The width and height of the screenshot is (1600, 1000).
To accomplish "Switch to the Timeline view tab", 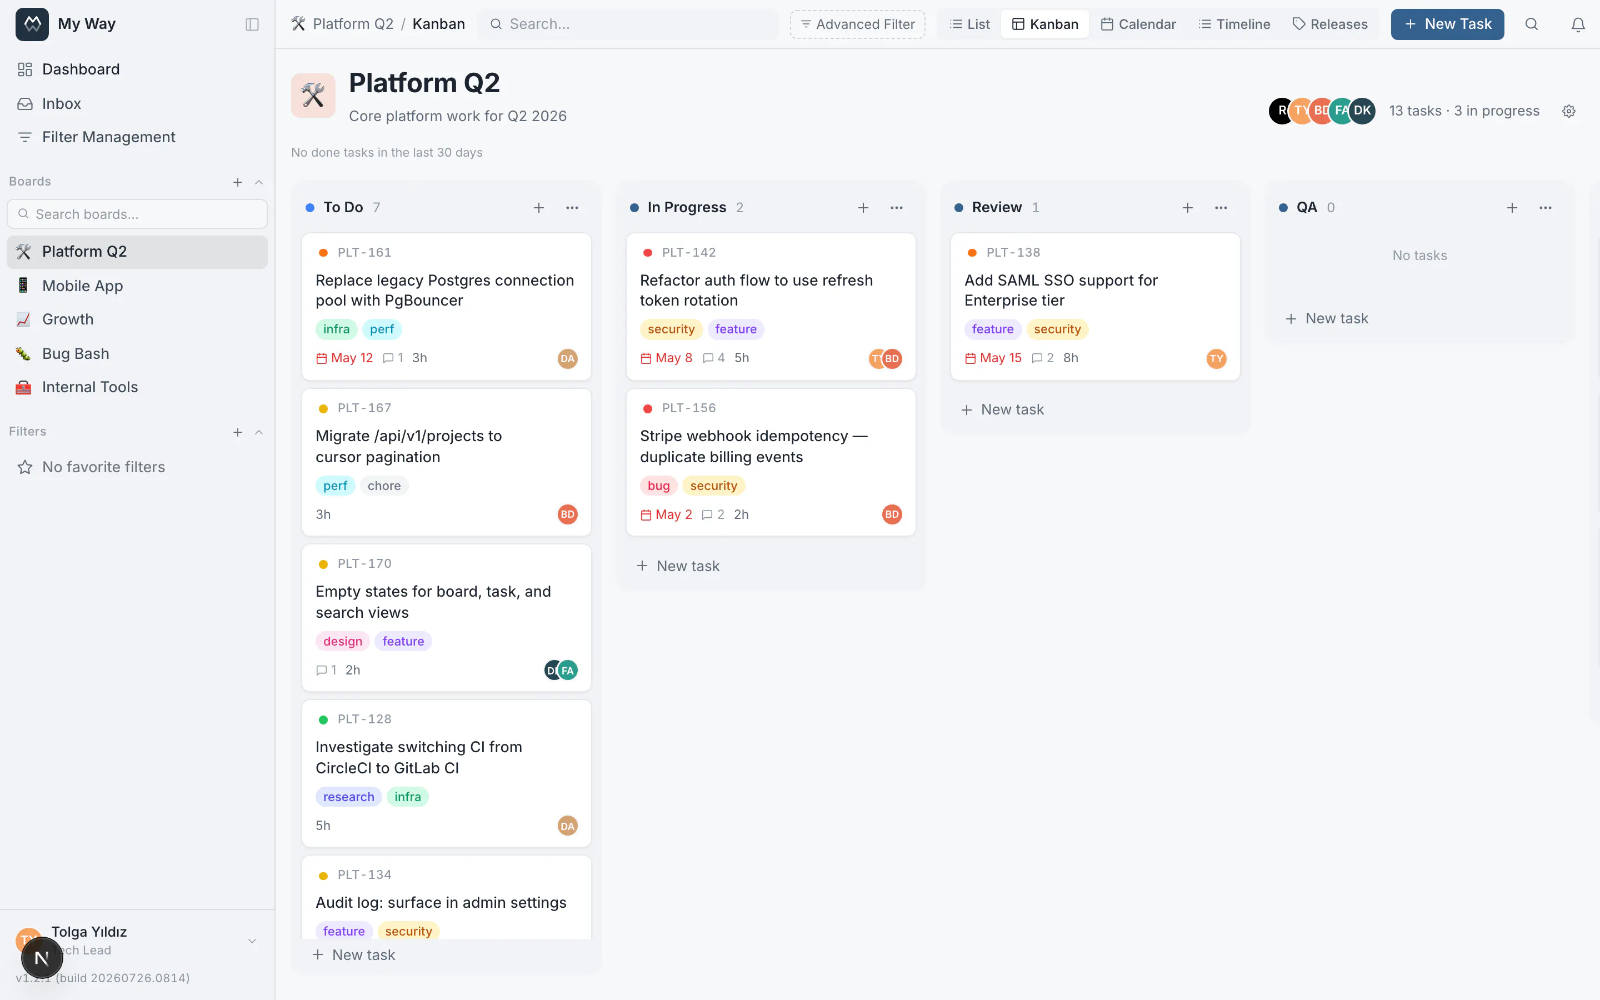I will (1234, 24).
